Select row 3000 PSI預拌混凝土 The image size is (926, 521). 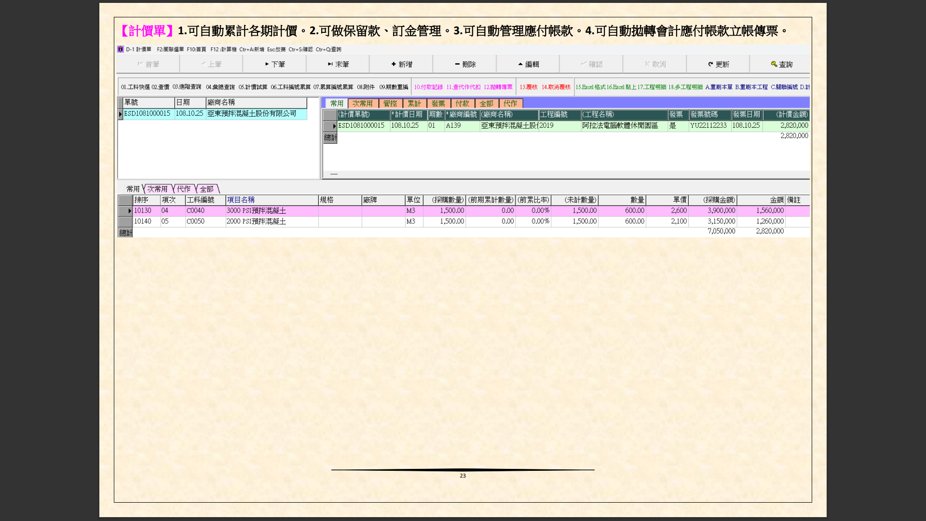(x=463, y=211)
